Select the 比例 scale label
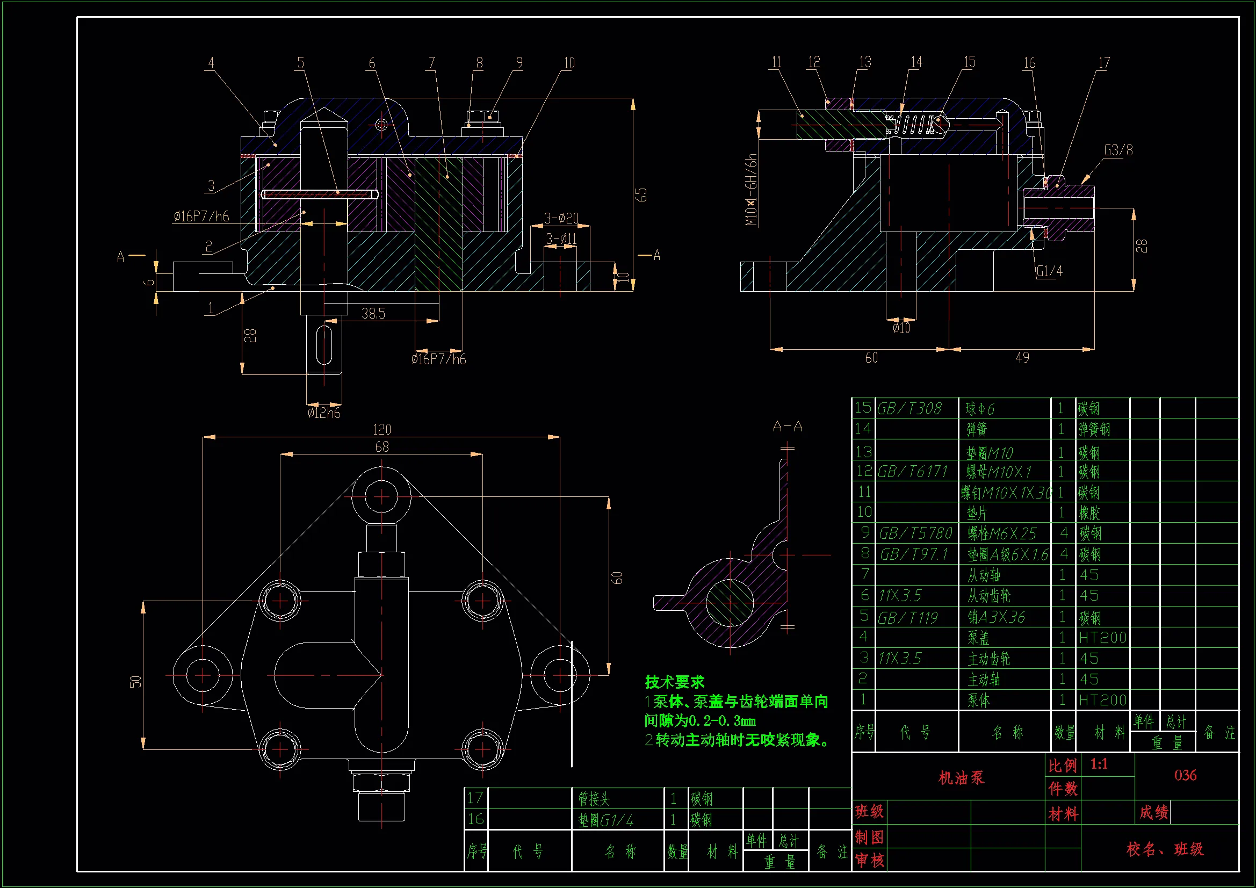This screenshot has width=1256, height=888. coord(1063,766)
